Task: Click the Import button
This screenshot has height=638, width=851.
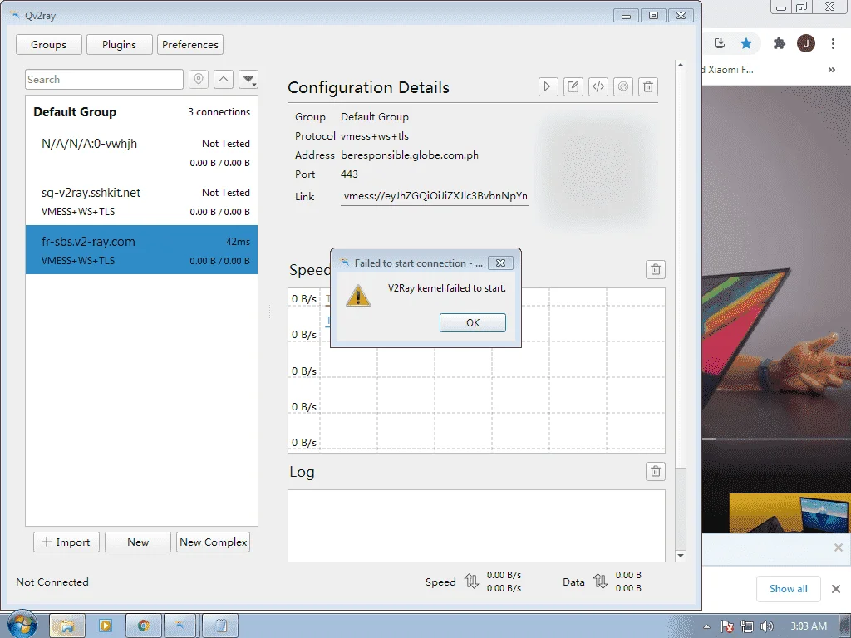Action: pos(66,542)
